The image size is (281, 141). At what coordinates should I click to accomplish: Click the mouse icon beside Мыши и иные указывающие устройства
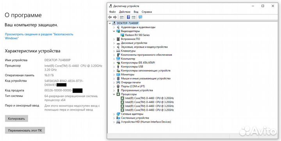[x=118, y=79]
